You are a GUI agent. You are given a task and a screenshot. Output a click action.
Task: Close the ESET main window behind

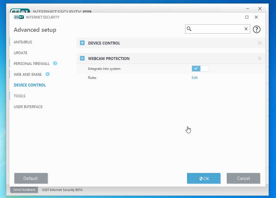(x=260, y=8)
